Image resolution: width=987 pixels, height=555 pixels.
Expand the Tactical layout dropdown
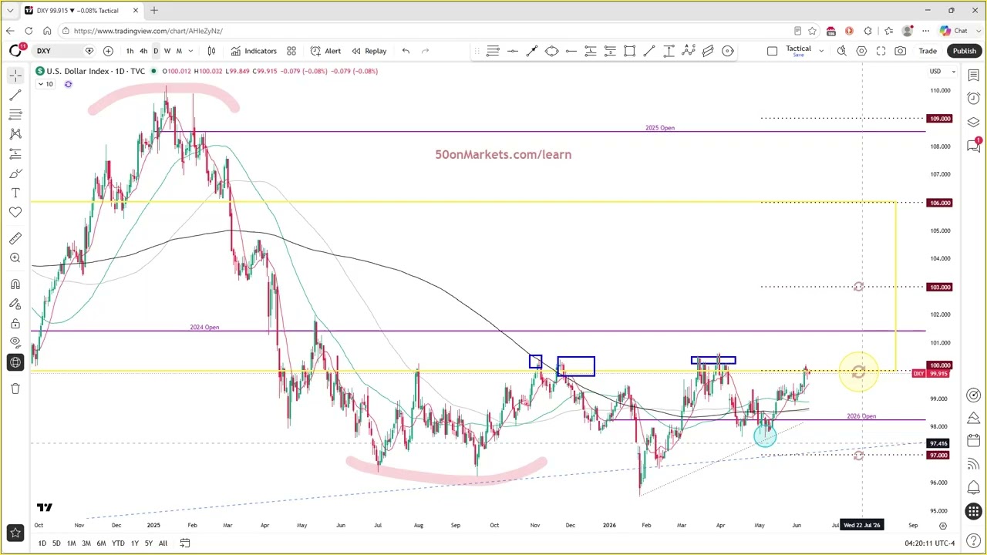[821, 51]
